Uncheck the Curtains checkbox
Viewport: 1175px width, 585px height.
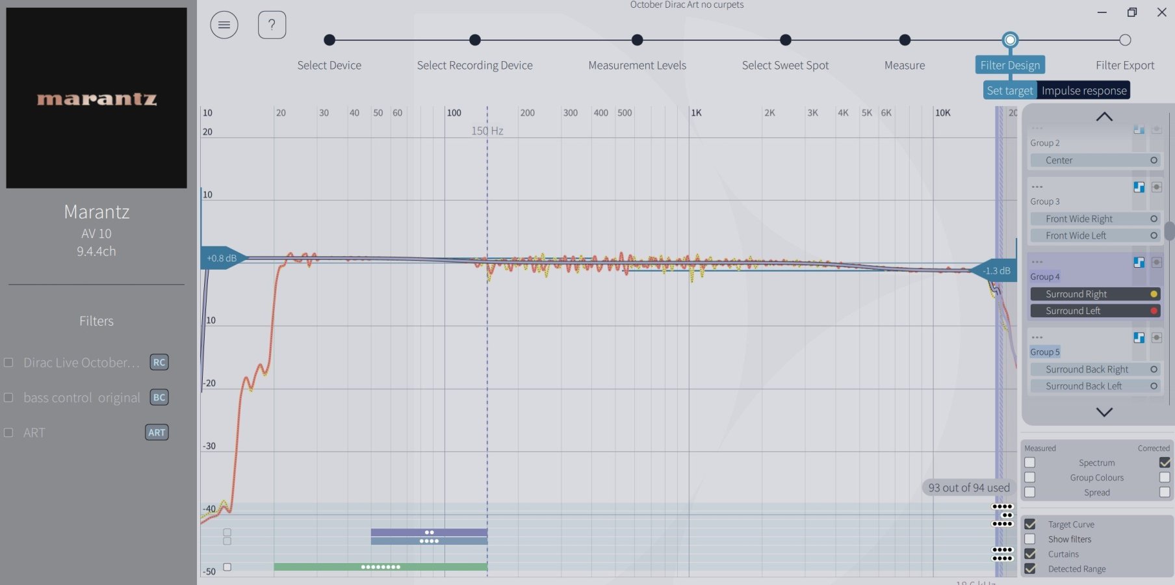click(x=1030, y=554)
